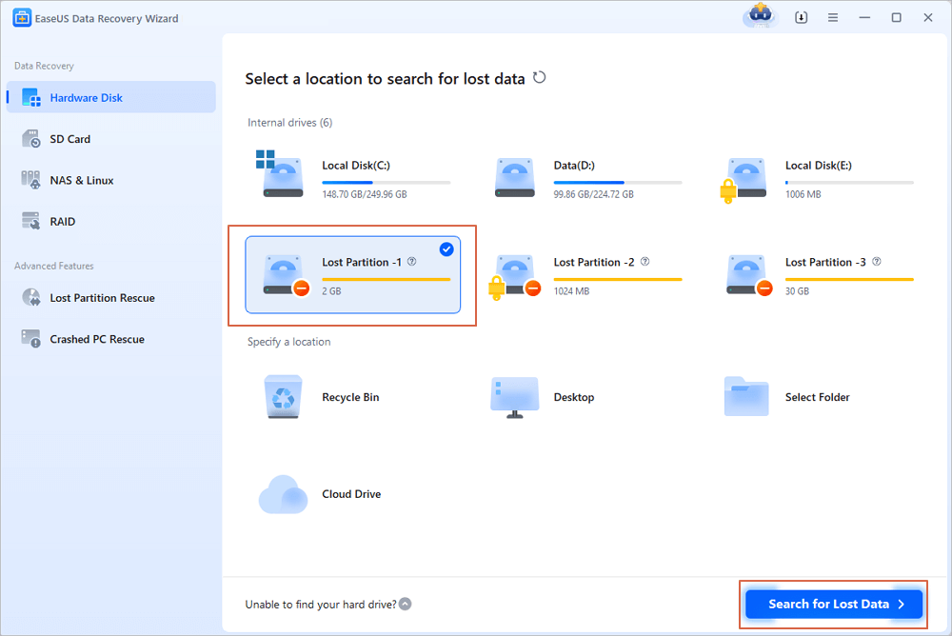Expand the 'Unable to find your hard drive?' arrow
The image size is (952, 636).
[406, 604]
